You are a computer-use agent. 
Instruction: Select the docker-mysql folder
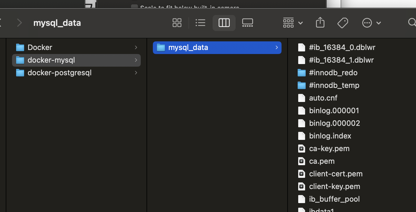[76, 60]
